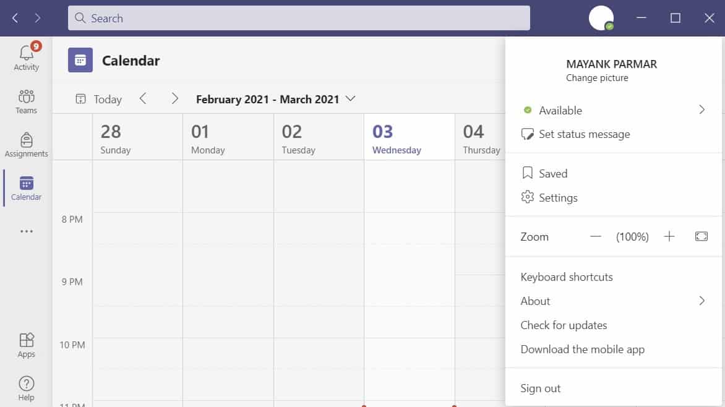Viewport: 725px width, 407px height.
Task: Click the more apps ellipsis
Action: coord(26,231)
